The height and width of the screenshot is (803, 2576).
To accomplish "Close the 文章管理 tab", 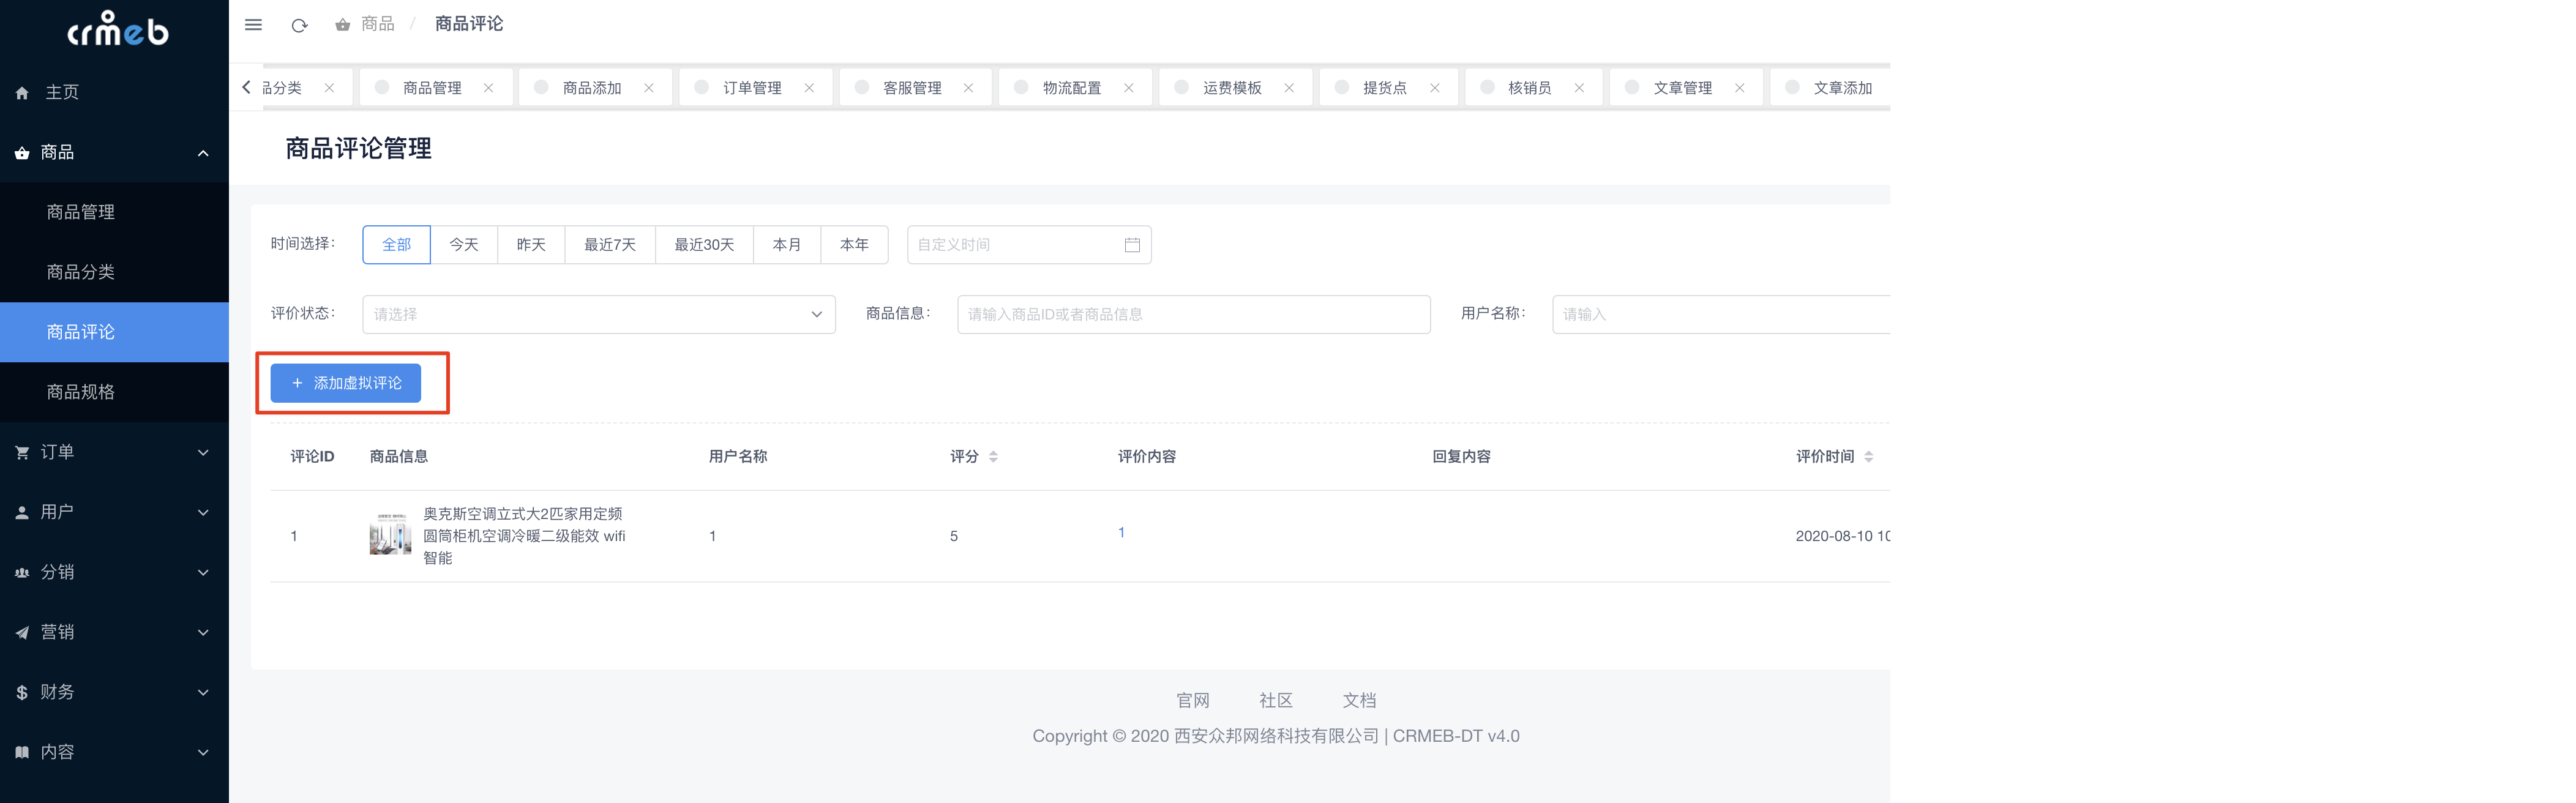I will coord(1740,88).
